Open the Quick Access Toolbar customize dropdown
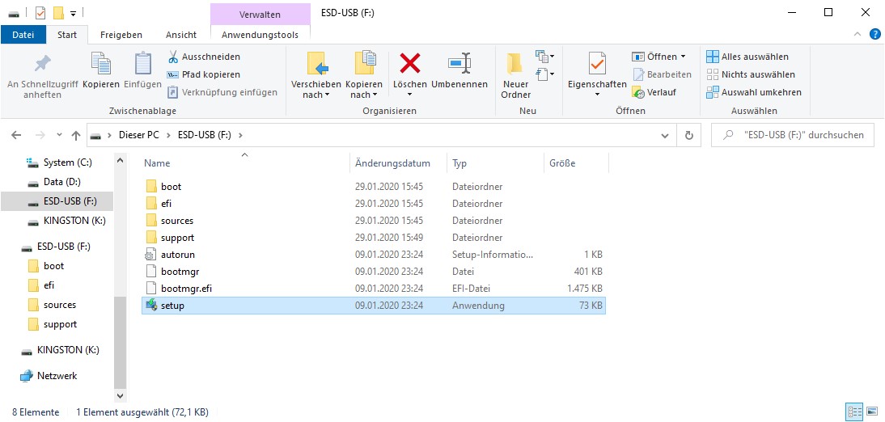The width and height of the screenshot is (885, 422). (74, 12)
